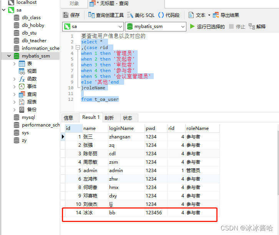
Task: Collapse the mybatis_ssm database node
Action: (x=9, y=56)
